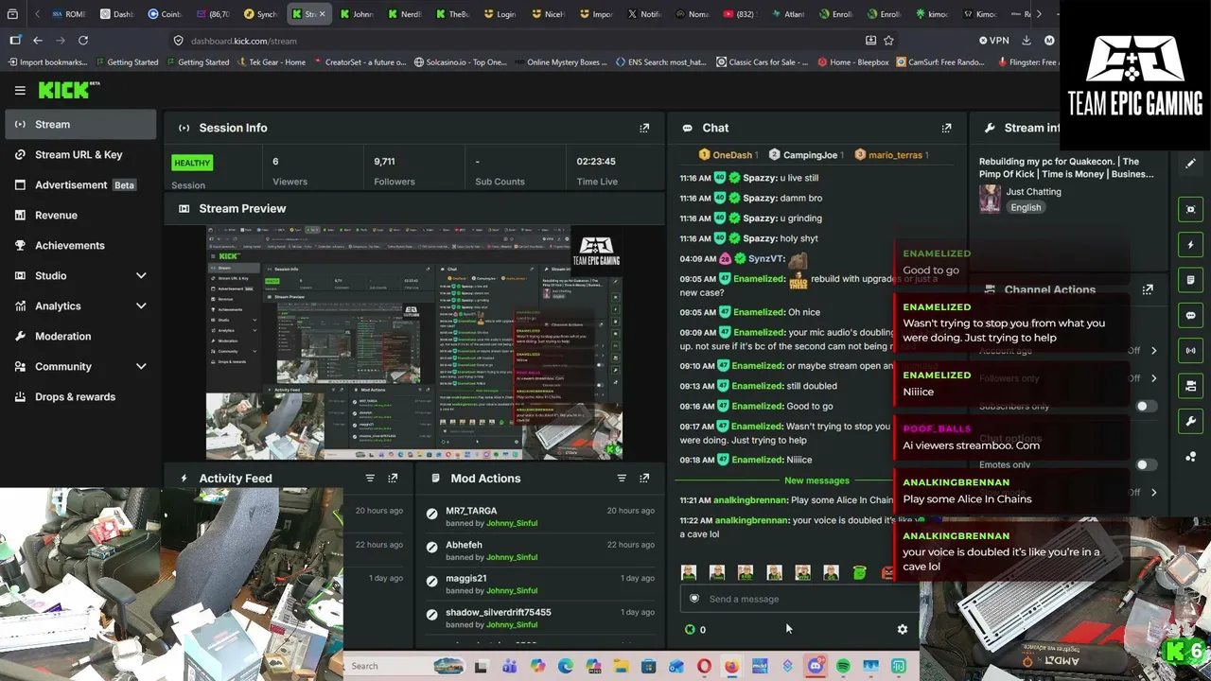Open Firefox from the taskbar

point(731,666)
